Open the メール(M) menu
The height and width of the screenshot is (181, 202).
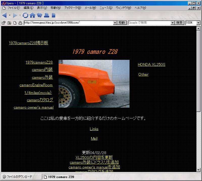tap(90, 8)
